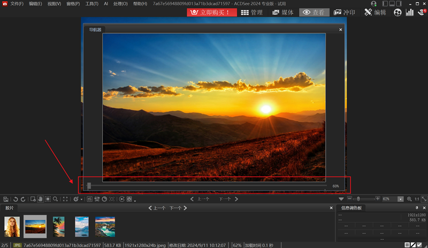Image resolution: width=428 pixels, height=248 pixels.
Task: Open the 文件(F) menu
Action: 17,4
